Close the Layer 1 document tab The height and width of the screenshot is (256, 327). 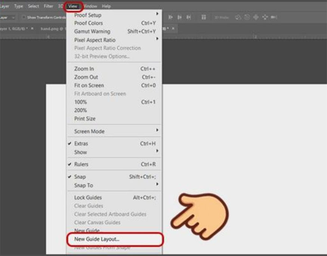pos(32,28)
